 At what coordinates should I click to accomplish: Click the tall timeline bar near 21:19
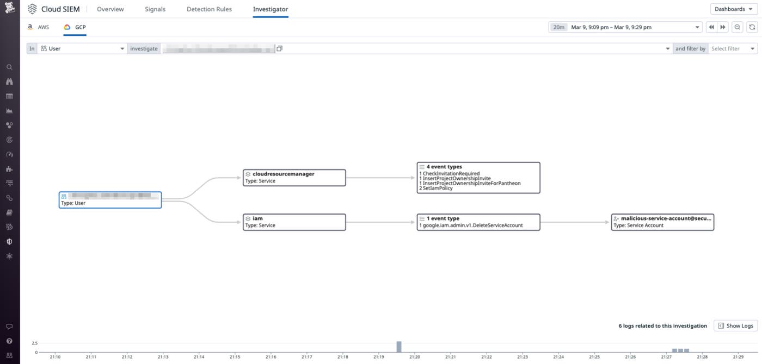pos(399,347)
